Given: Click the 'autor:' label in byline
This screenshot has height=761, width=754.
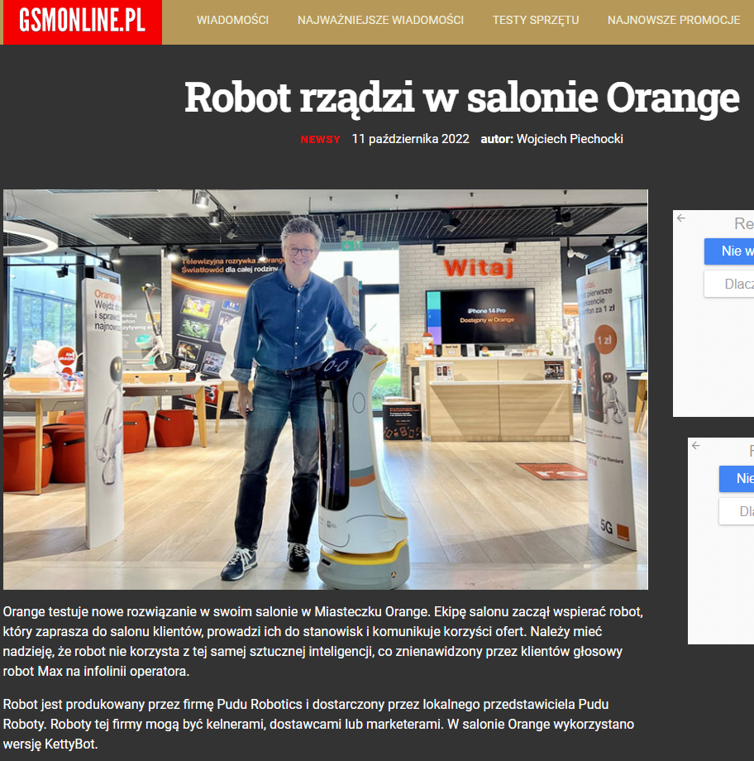Looking at the screenshot, I should click(x=497, y=139).
